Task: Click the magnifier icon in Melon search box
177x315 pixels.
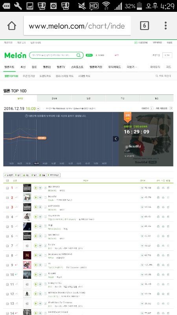Action: [78, 55]
